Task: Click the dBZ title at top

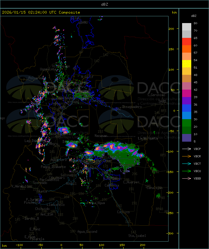Action: [x=105, y=4]
